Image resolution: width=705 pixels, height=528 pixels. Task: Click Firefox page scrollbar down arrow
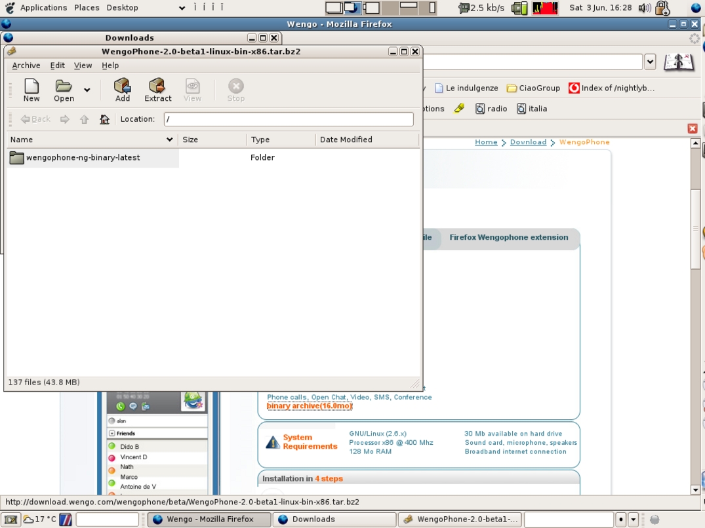pos(696,490)
